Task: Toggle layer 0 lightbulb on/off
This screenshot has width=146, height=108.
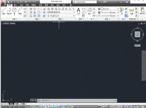Action: click(48, 16)
